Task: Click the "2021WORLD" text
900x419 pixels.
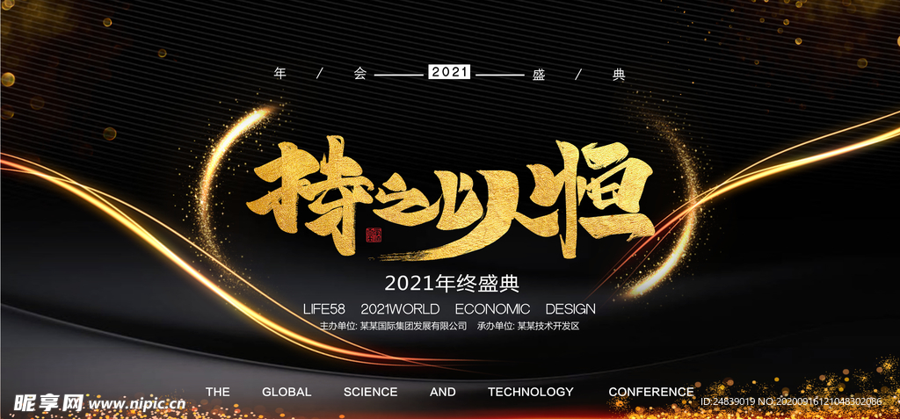Action: (400, 309)
